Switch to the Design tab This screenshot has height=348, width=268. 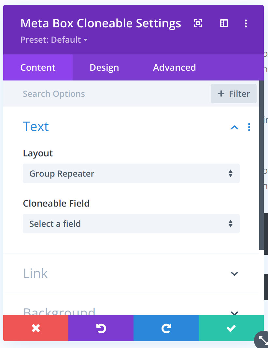coord(104,67)
